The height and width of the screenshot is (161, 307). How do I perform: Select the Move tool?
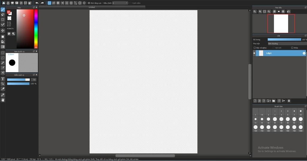(3, 30)
